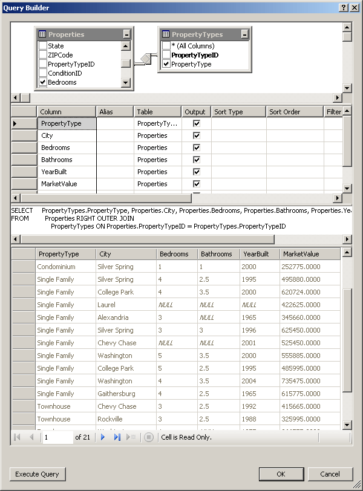This screenshot has width=363, height=491.
Task: Toggle Output checkbox for Bathrooms row
Action: [x=197, y=160]
